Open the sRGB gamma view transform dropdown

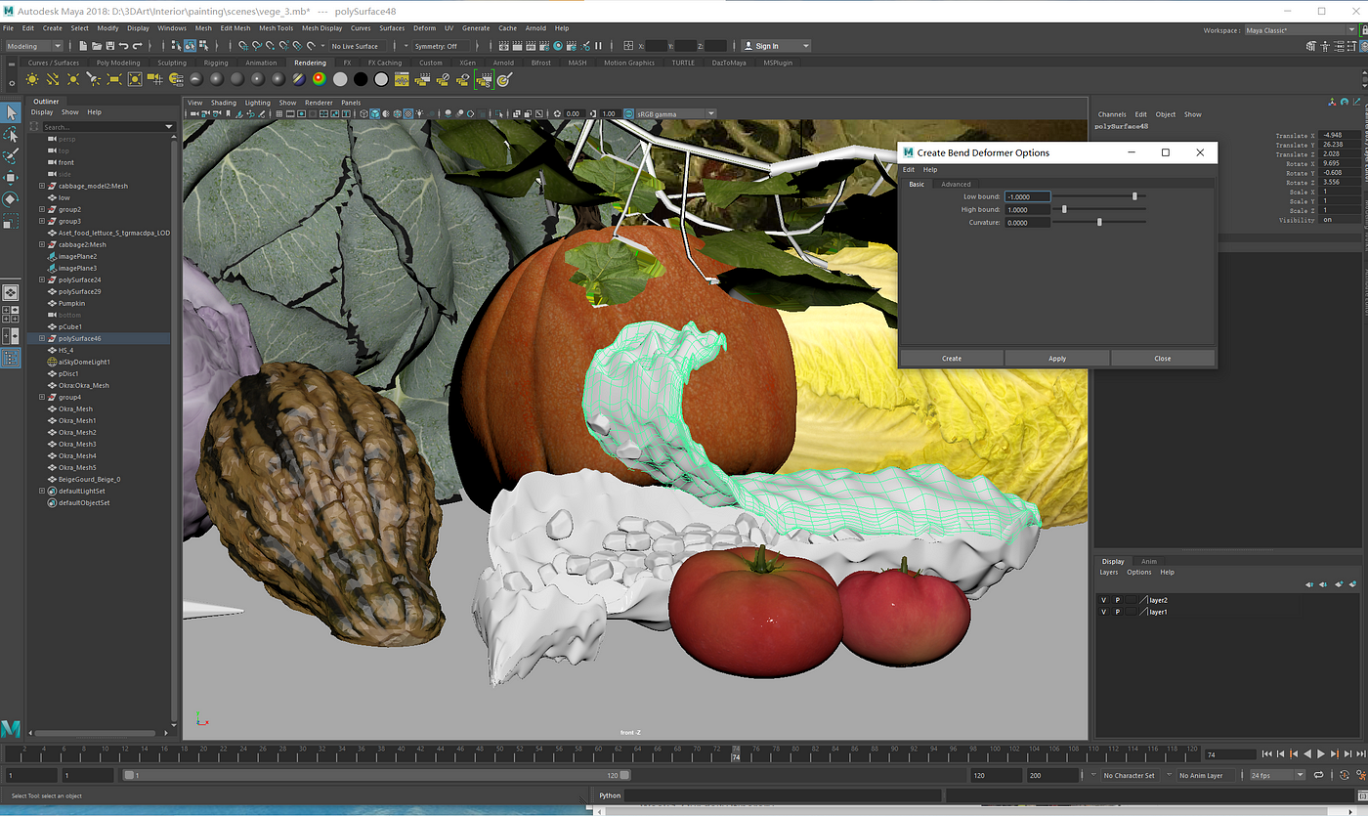tap(675, 113)
